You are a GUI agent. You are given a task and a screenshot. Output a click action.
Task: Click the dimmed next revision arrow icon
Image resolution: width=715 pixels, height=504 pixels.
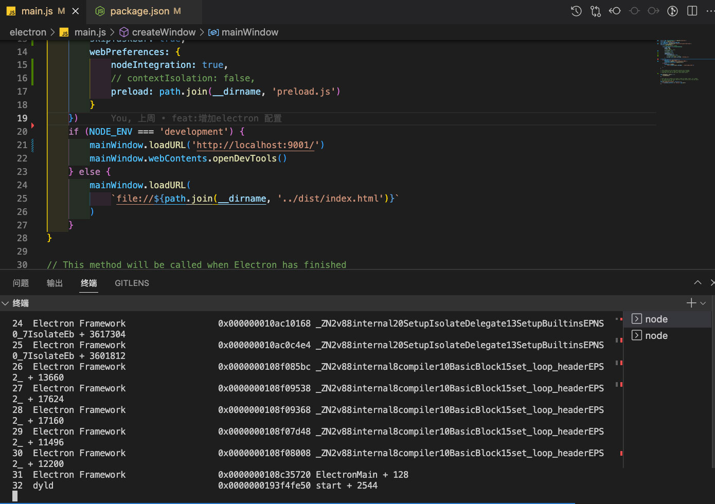653,11
